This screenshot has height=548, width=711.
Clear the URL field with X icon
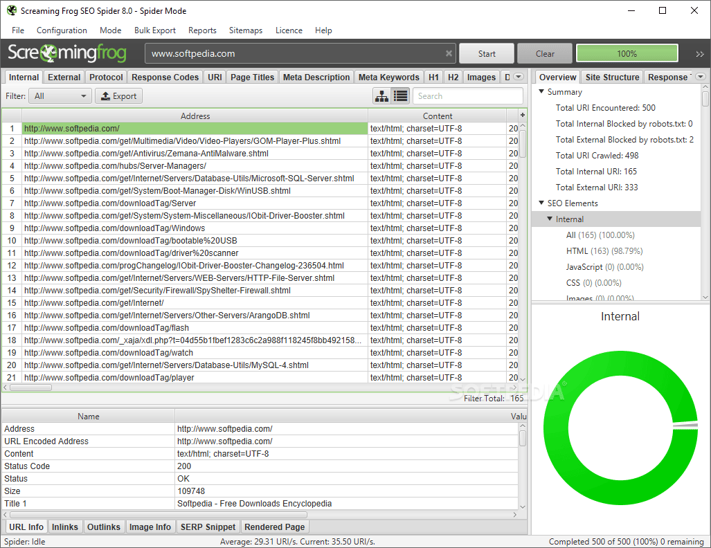point(449,53)
